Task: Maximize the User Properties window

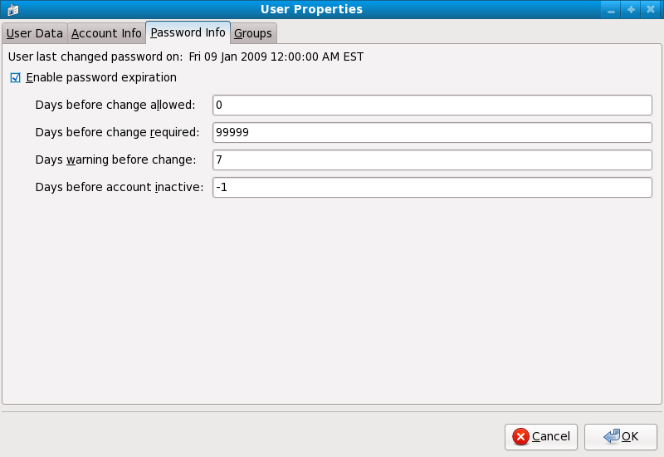Action: [x=631, y=10]
